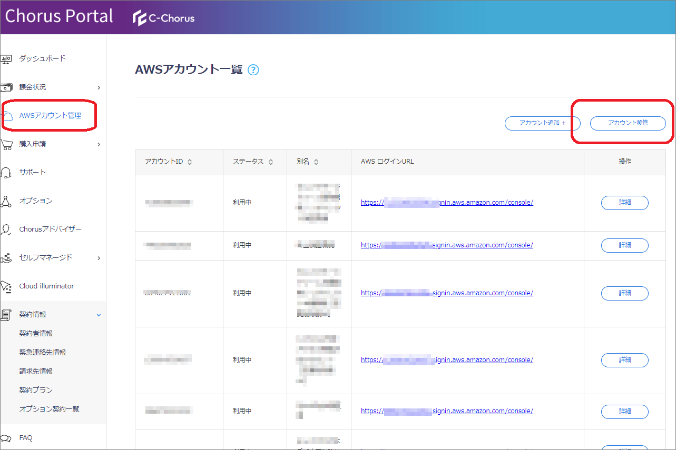Click the C-Chorus logo in header
Image resolution: width=676 pixels, height=450 pixels.
click(x=164, y=18)
